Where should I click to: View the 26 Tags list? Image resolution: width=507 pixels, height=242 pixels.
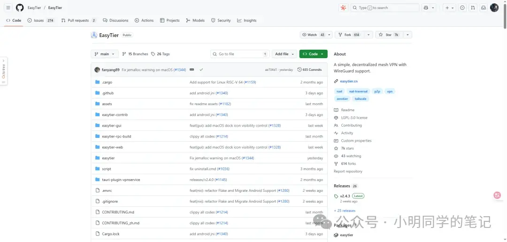point(161,54)
